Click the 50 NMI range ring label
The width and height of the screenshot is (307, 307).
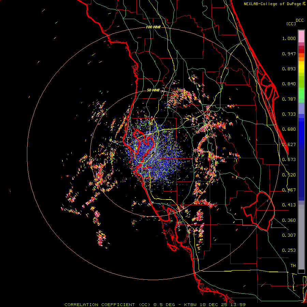coord(153,90)
